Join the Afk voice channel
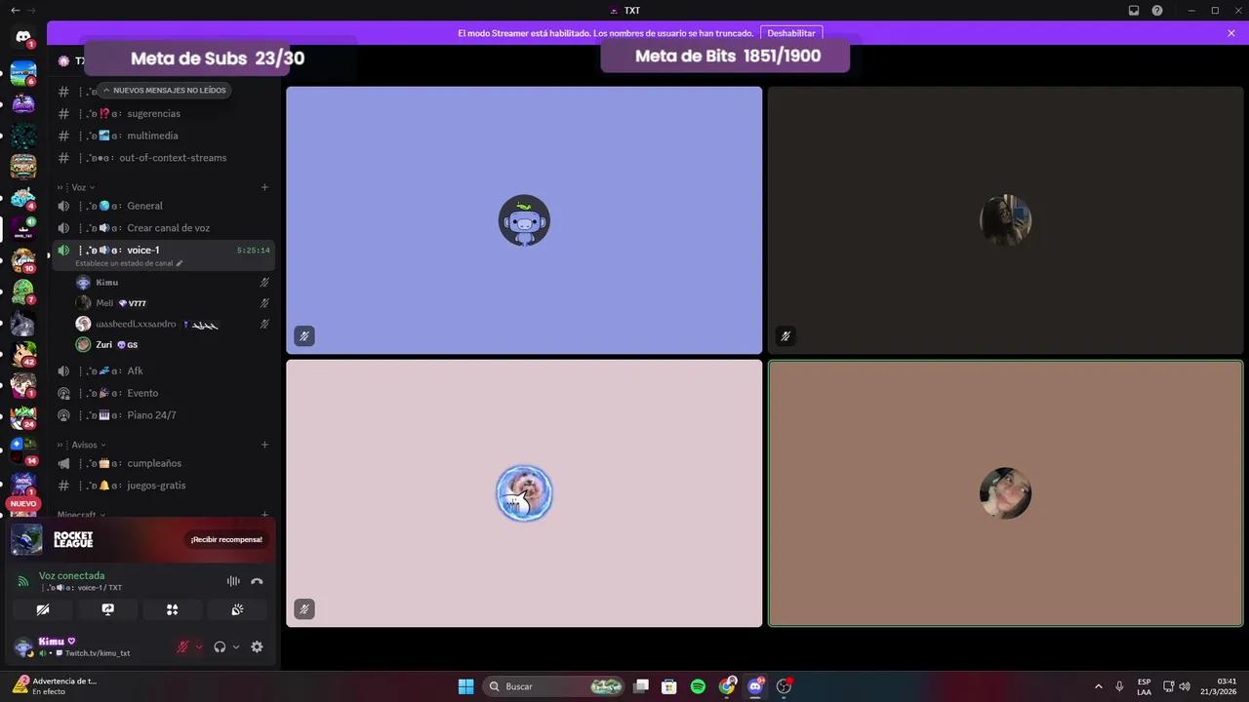This screenshot has width=1249, height=702. (164, 370)
